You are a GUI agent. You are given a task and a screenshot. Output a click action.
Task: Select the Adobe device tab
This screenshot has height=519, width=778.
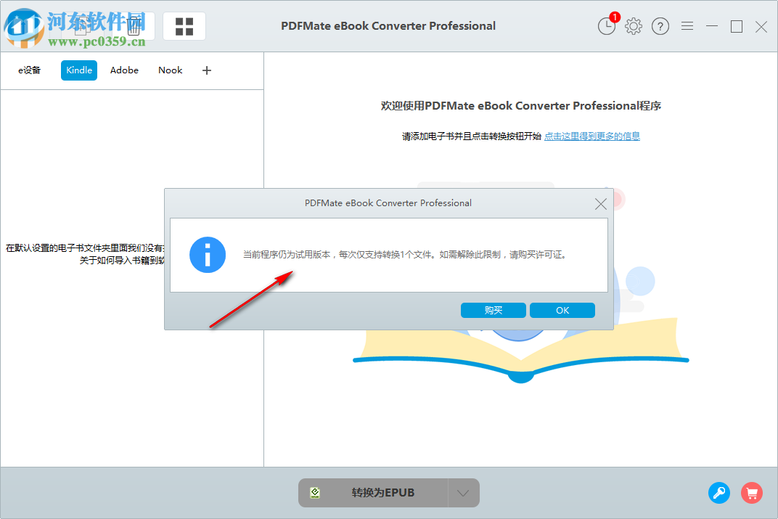tap(124, 70)
